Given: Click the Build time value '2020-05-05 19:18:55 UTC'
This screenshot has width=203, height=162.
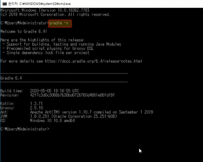Looking at the screenshot, I should [54, 91].
